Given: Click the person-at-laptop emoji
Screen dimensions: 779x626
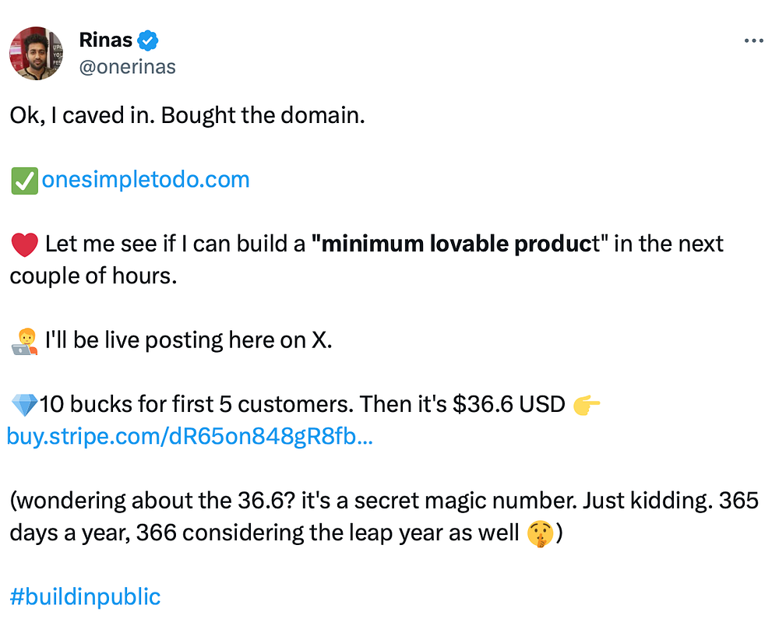Looking at the screenshot, I should (x=24, y=340).
